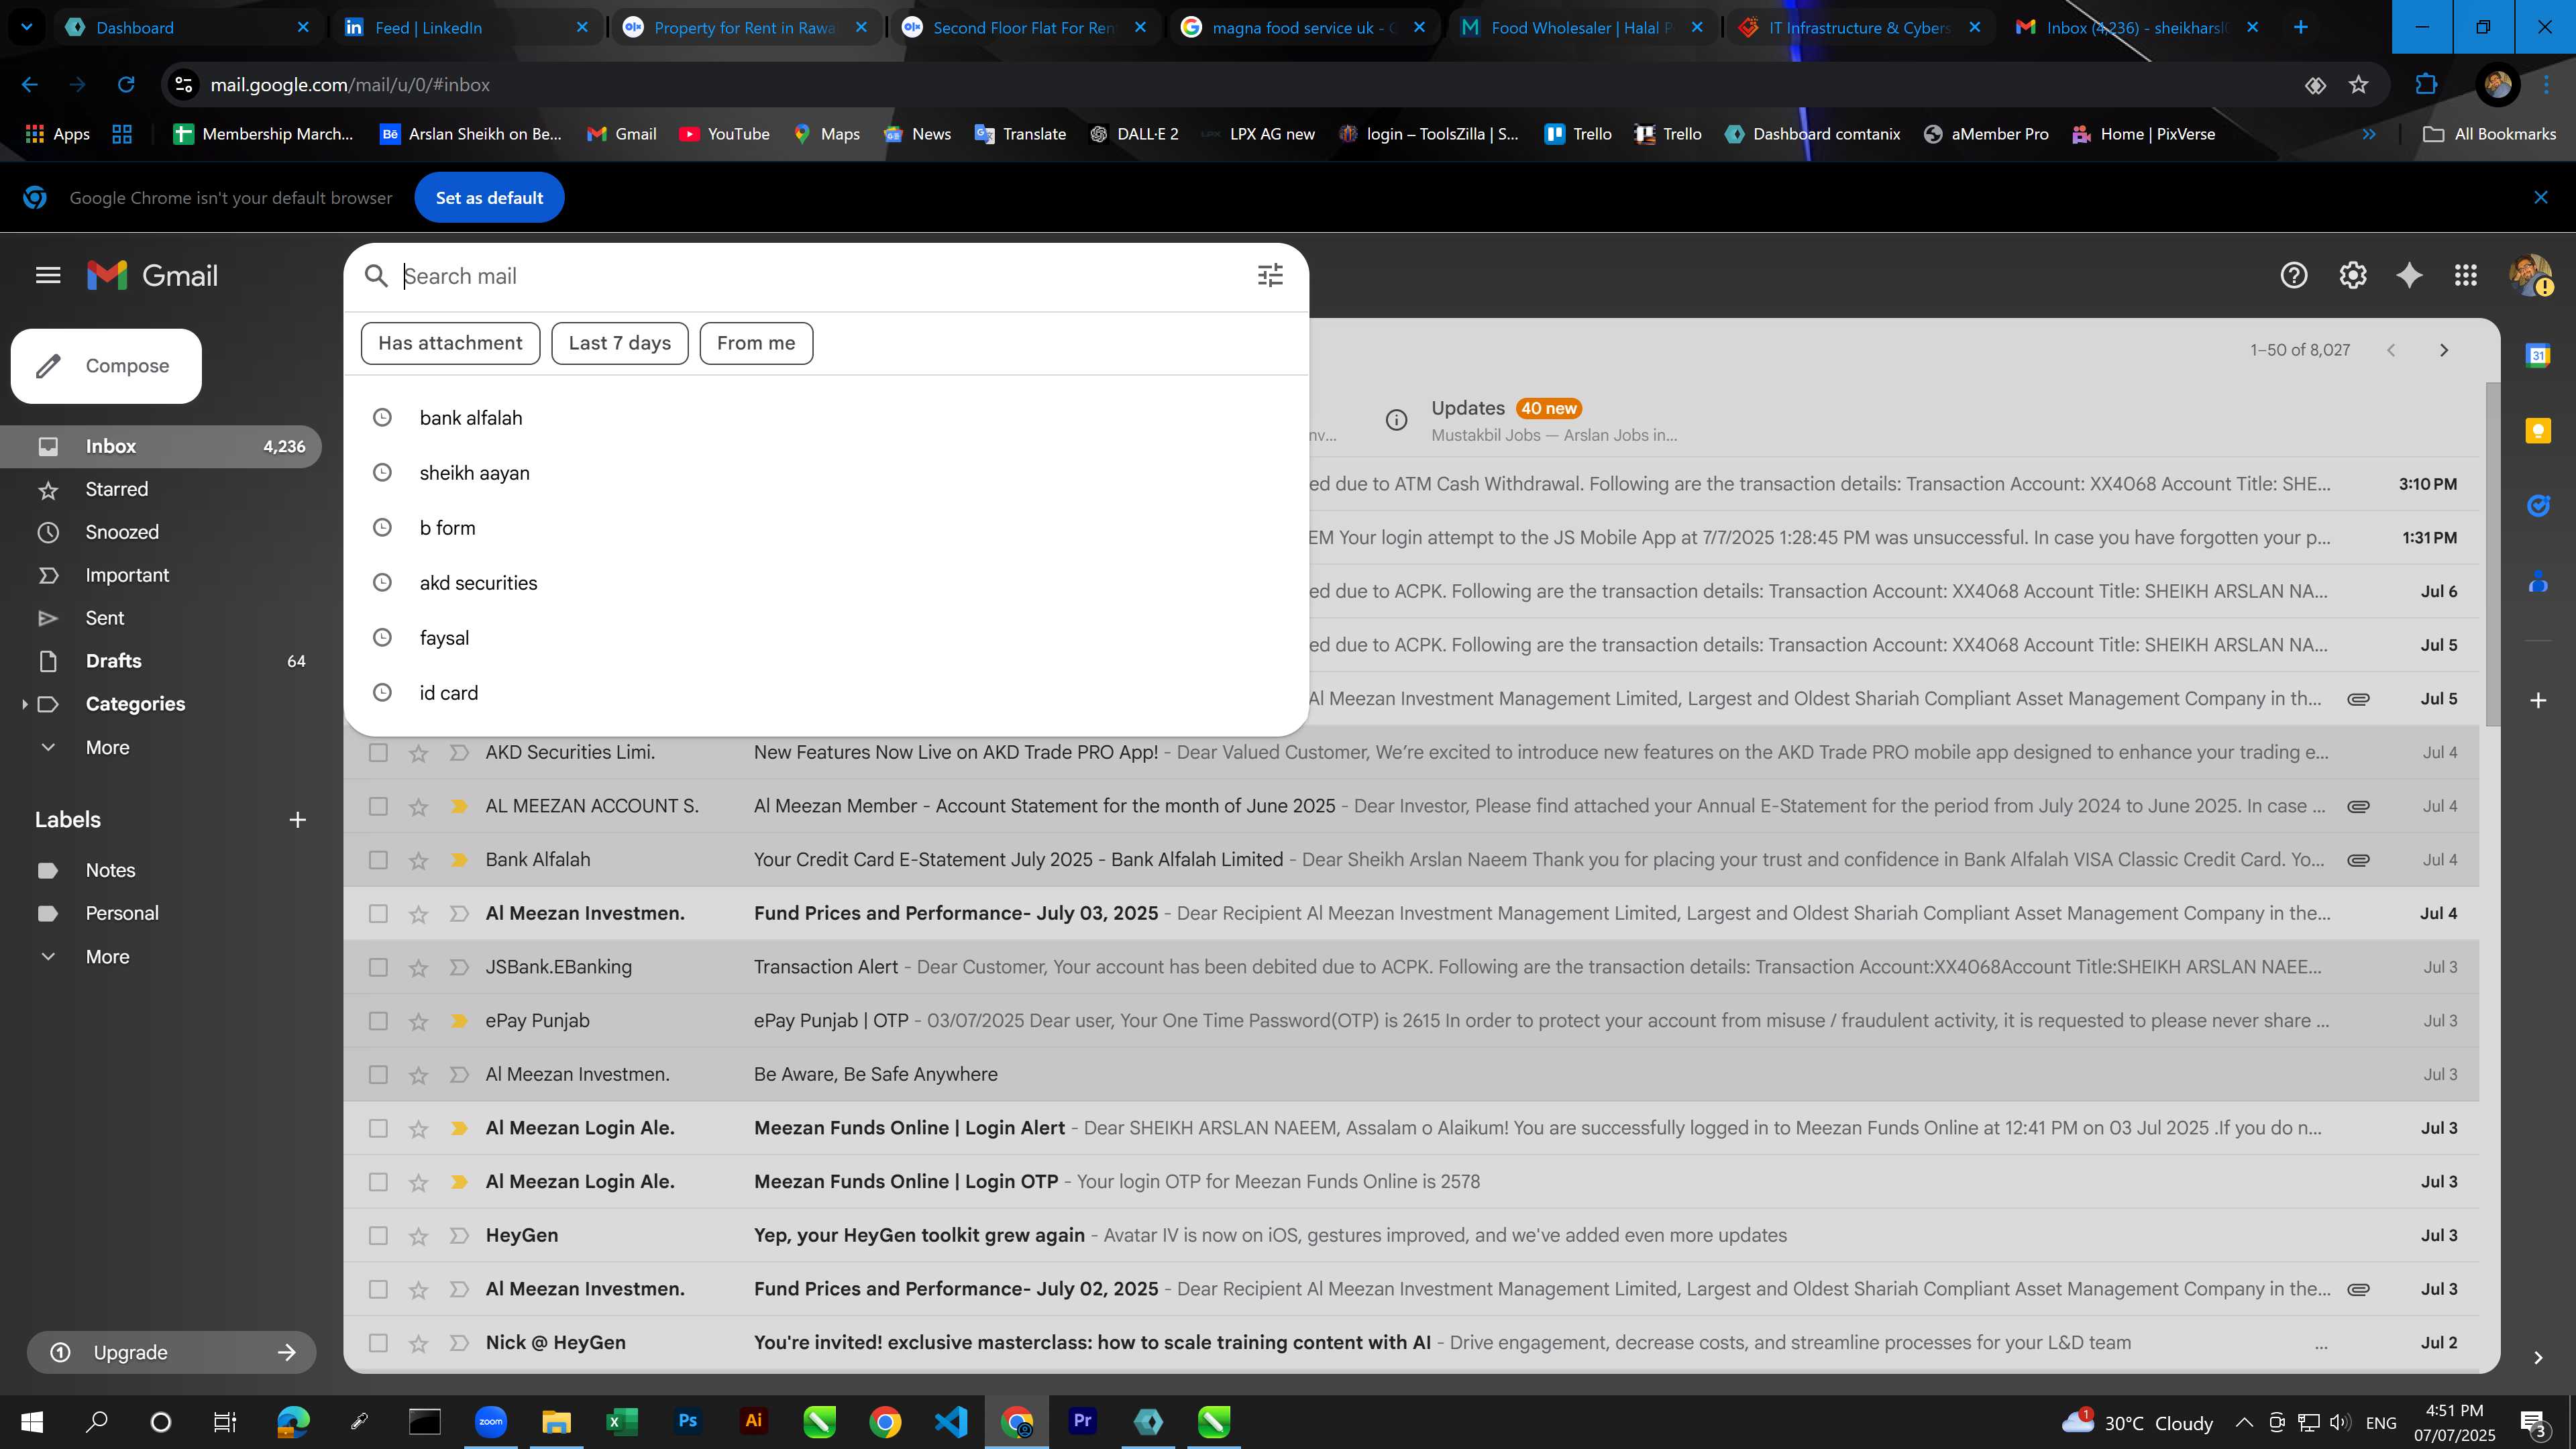Click the Windows Start button
Image resolution: width=2576 pixels, height=1449 pixels.
coord(31,1421)
